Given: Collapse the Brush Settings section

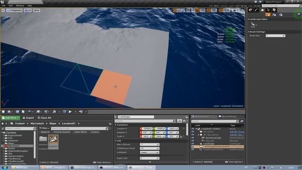Looking at the screenshot, I should click(x=249, y=32).
